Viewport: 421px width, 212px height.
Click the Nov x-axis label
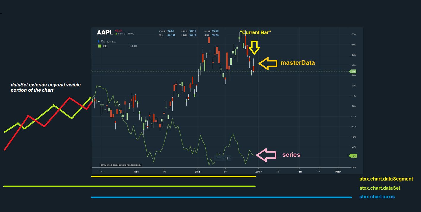coord(136,171)
